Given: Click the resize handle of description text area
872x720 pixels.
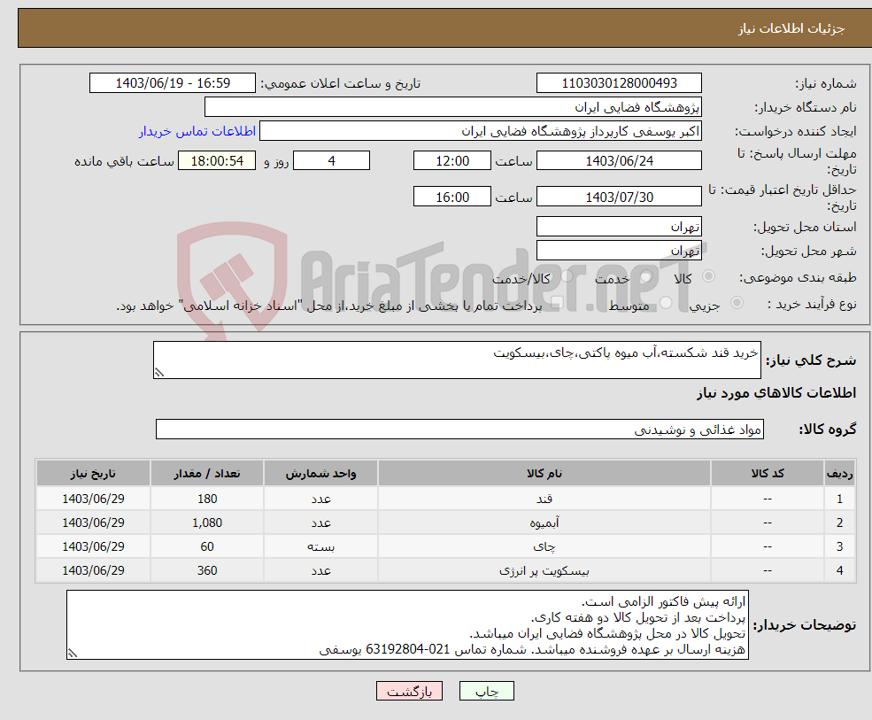Looking at the screenshot, I should (159, 373).
